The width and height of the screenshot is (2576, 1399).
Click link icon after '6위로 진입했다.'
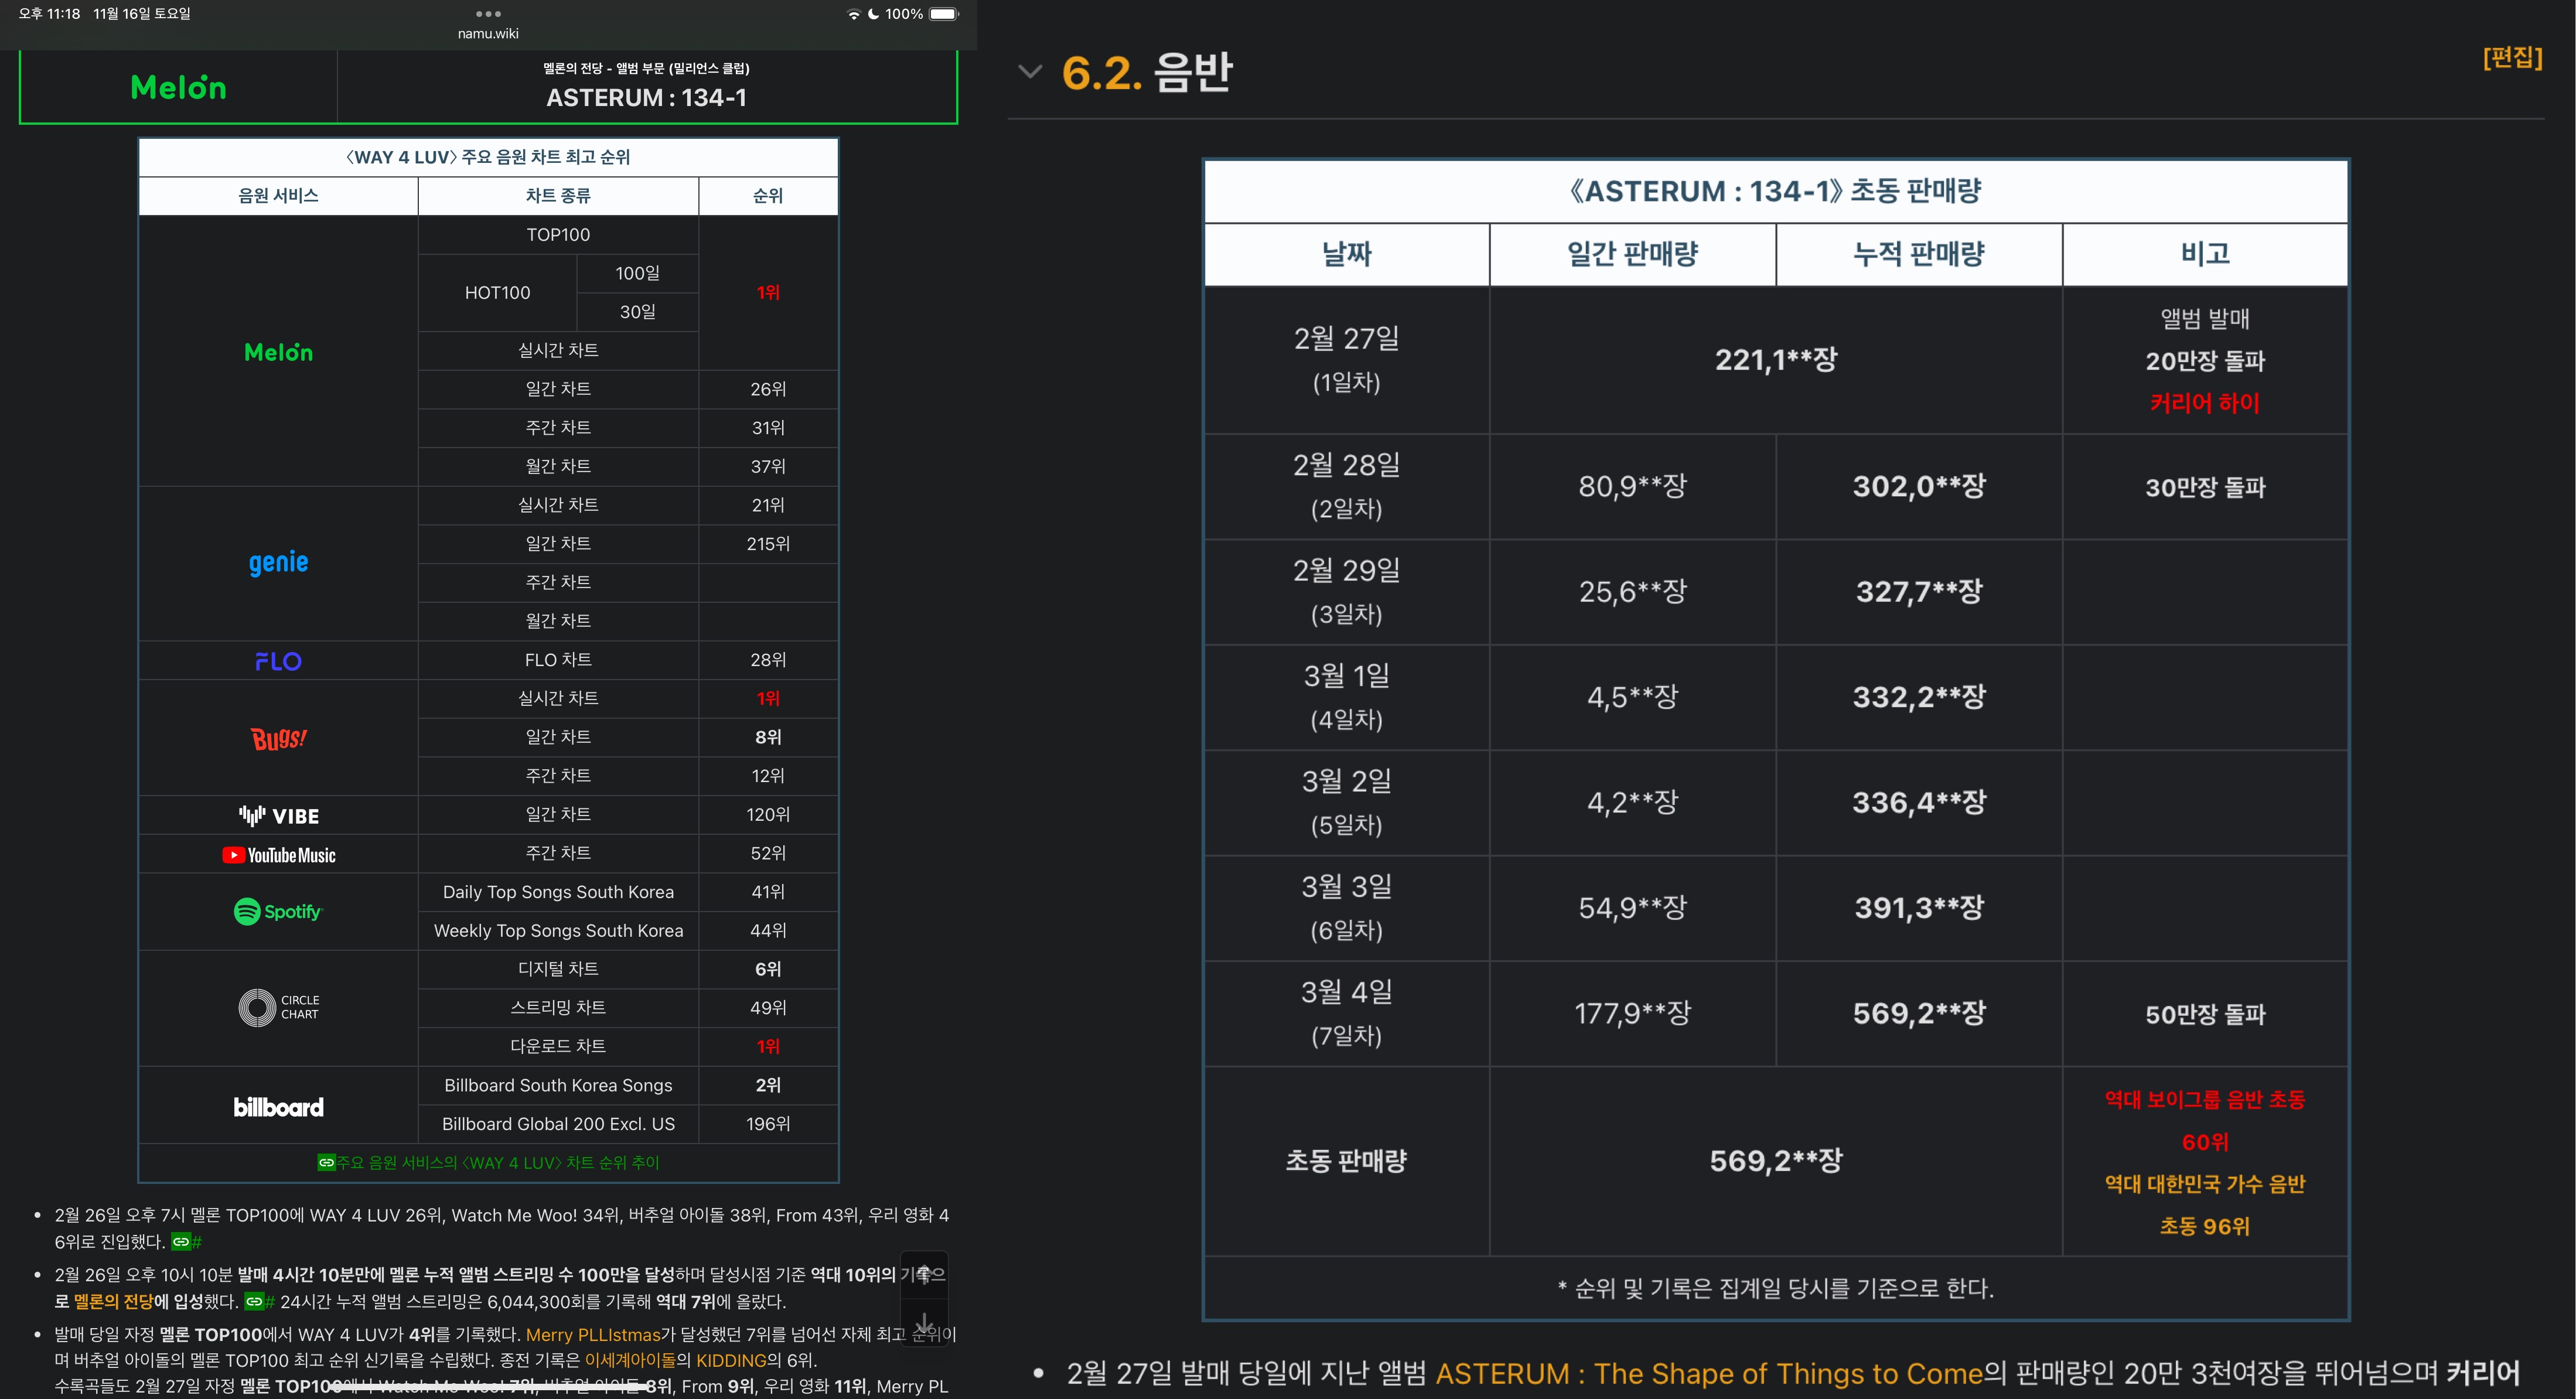181,1242
